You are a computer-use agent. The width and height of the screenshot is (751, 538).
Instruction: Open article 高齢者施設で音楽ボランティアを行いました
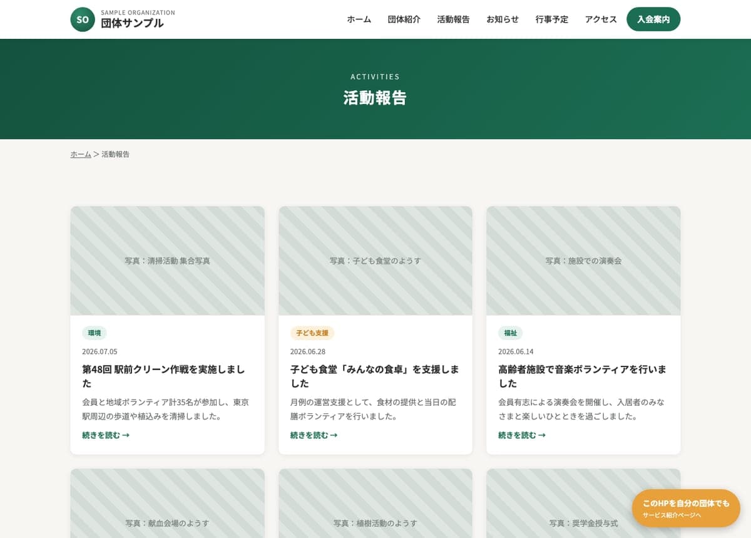pos(583,376)
